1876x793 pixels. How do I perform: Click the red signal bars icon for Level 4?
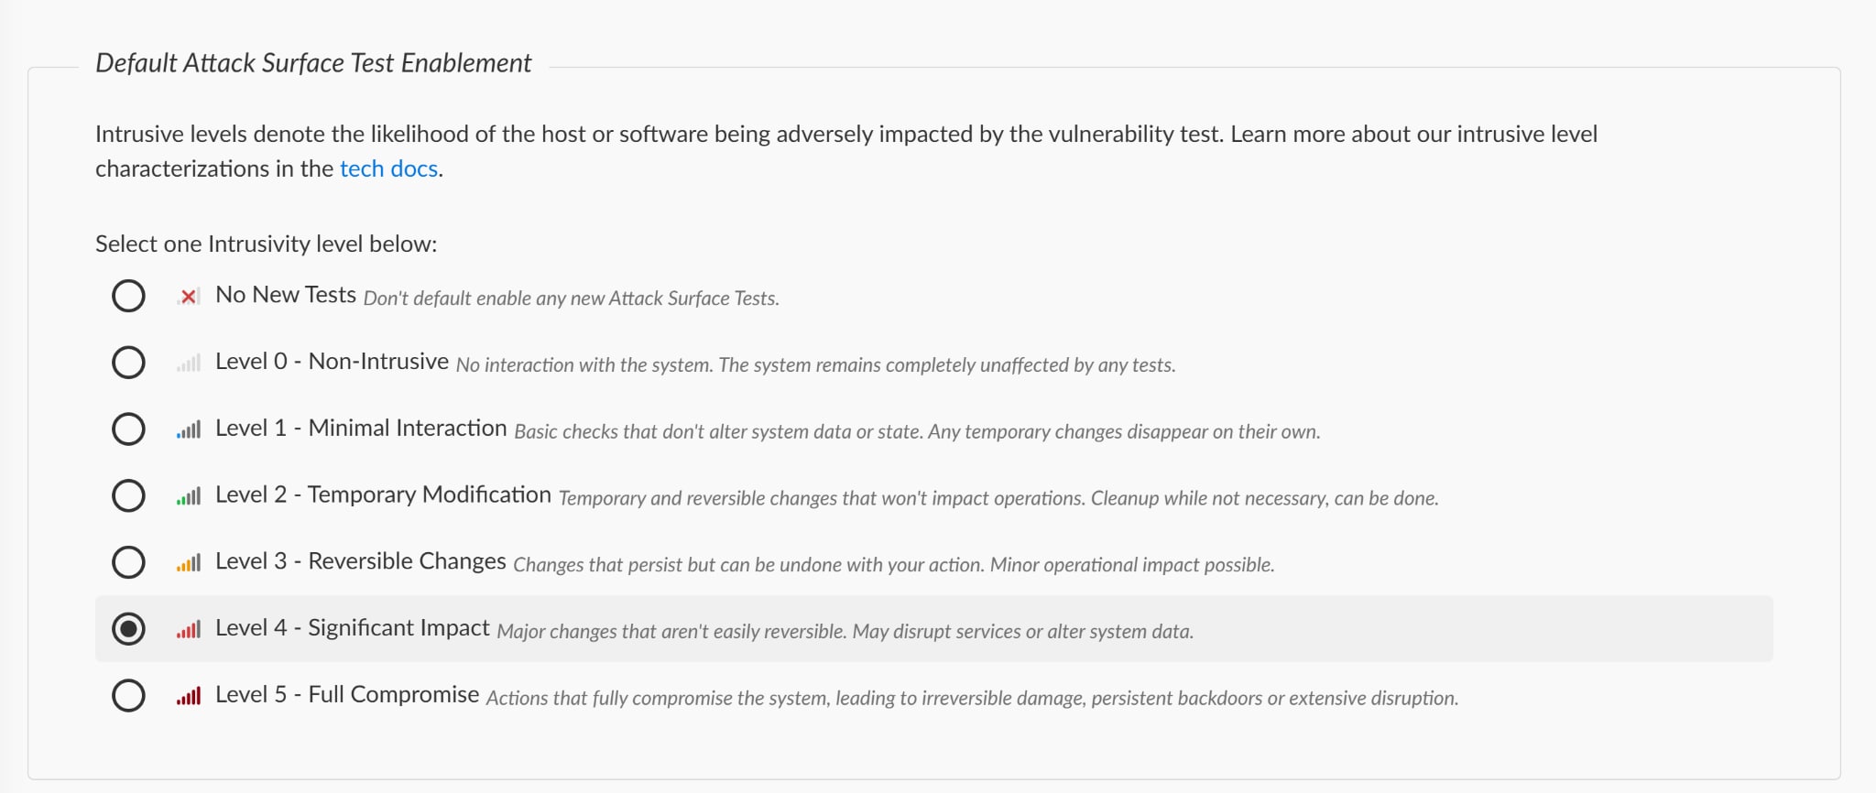point(189,630)
